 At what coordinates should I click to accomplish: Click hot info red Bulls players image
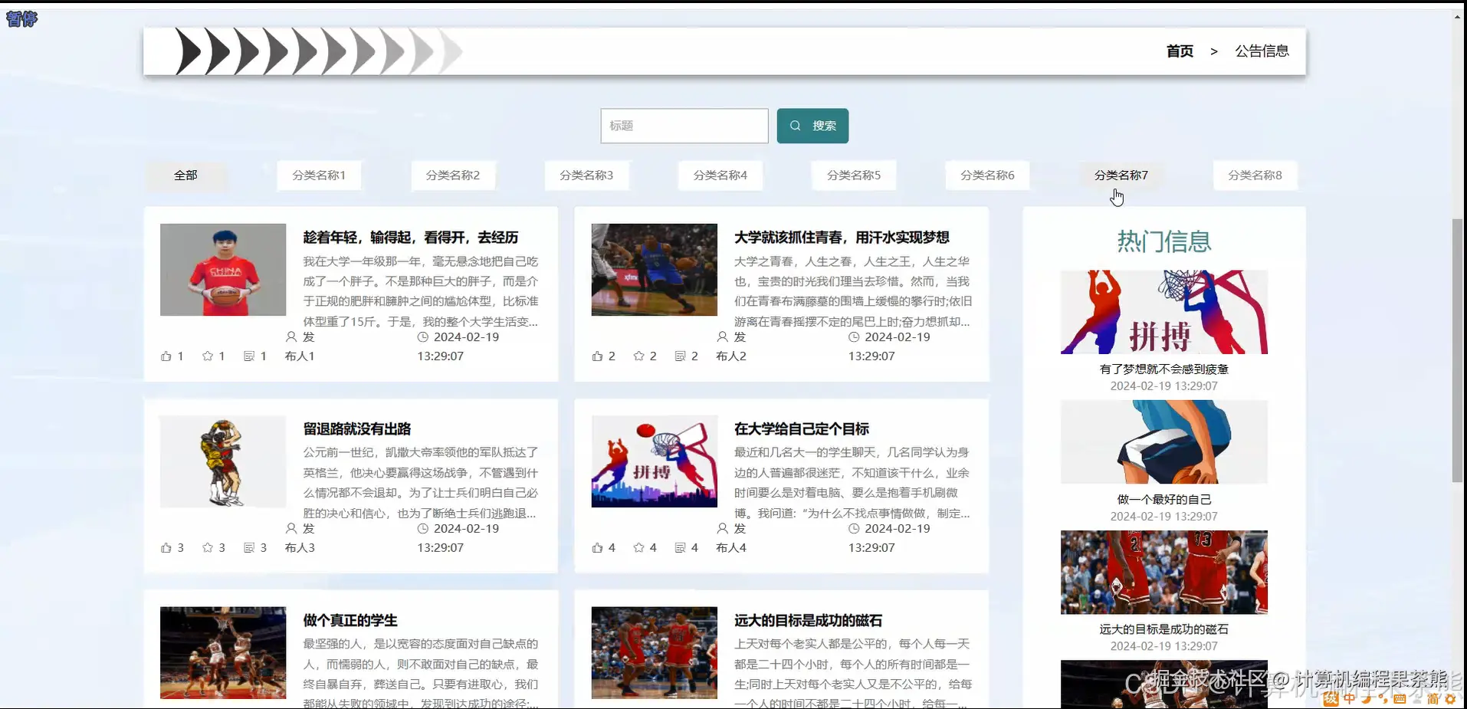1164,572
